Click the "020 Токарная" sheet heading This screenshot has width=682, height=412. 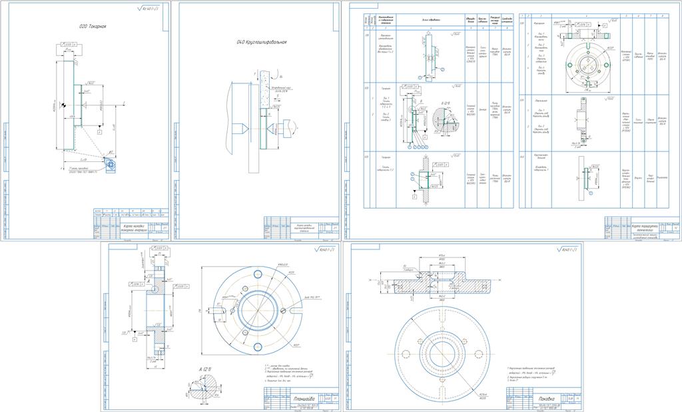[93, 27]
